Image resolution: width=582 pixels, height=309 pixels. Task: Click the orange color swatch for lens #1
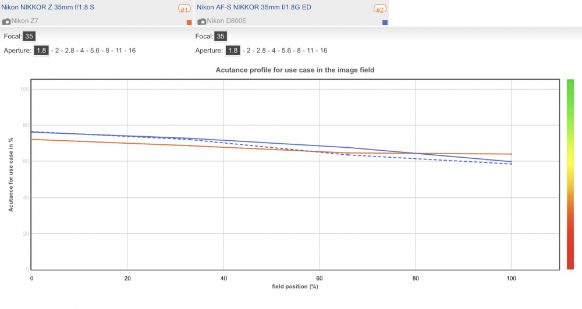click(x=189, y=22)
